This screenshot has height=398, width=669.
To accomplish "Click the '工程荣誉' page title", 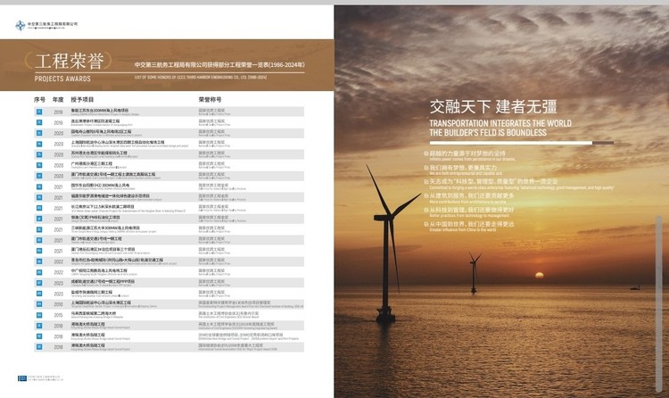I will (69, 61).
